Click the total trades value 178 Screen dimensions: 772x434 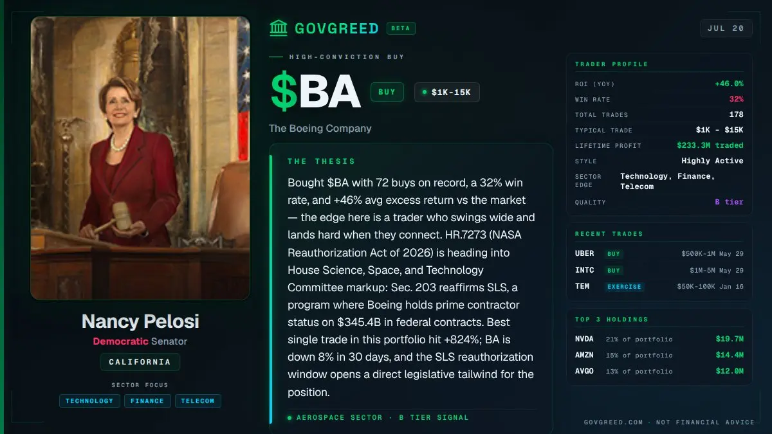[x=736, y=114]
